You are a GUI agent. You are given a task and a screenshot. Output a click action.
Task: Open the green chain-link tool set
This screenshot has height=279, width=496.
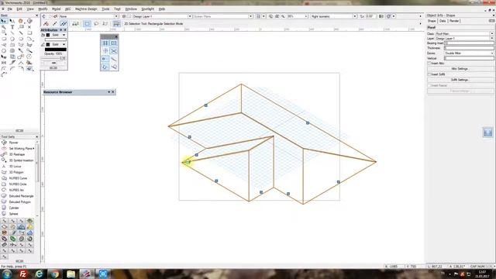pyautogui.click(x=12, y=239)
